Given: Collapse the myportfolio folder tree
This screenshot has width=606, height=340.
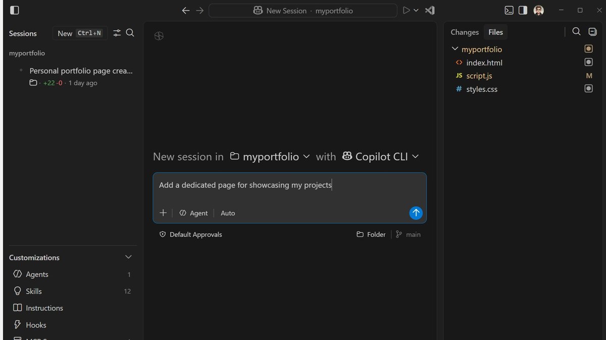Looking at the screenshot, I should (x=455, y=49).
